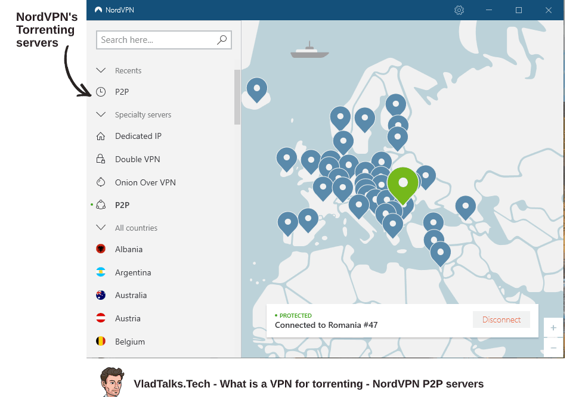Click the Specialty servers label
Image resolution: width=582 pixels, height=397 pixels.
pyautogui.click(x=143, y=114)
